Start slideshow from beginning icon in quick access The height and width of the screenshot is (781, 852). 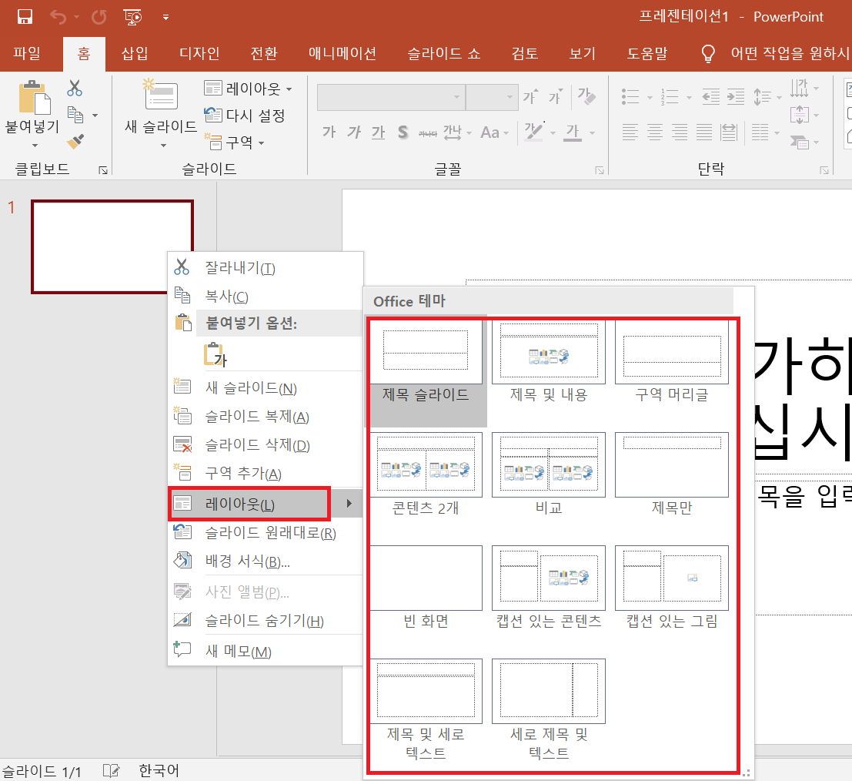click(x=132, y=18)
